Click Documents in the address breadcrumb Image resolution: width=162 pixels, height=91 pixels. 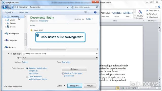tap(35, 7)
